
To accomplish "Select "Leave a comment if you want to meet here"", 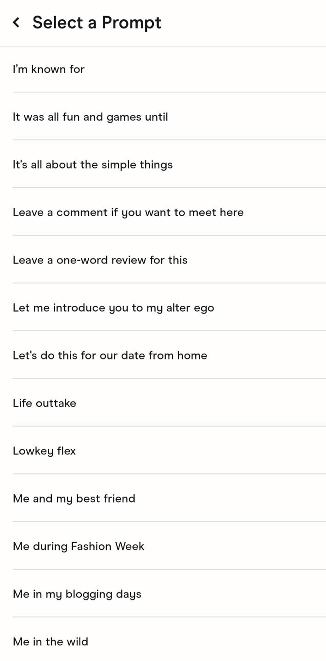I will point(163,212).
